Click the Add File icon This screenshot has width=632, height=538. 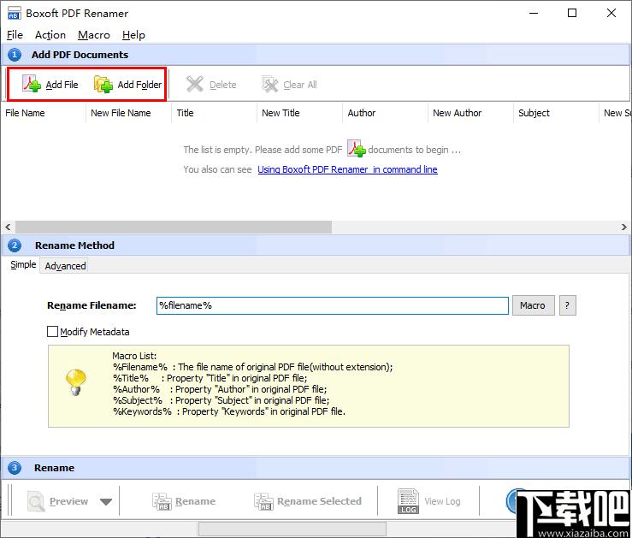(32, 84)
